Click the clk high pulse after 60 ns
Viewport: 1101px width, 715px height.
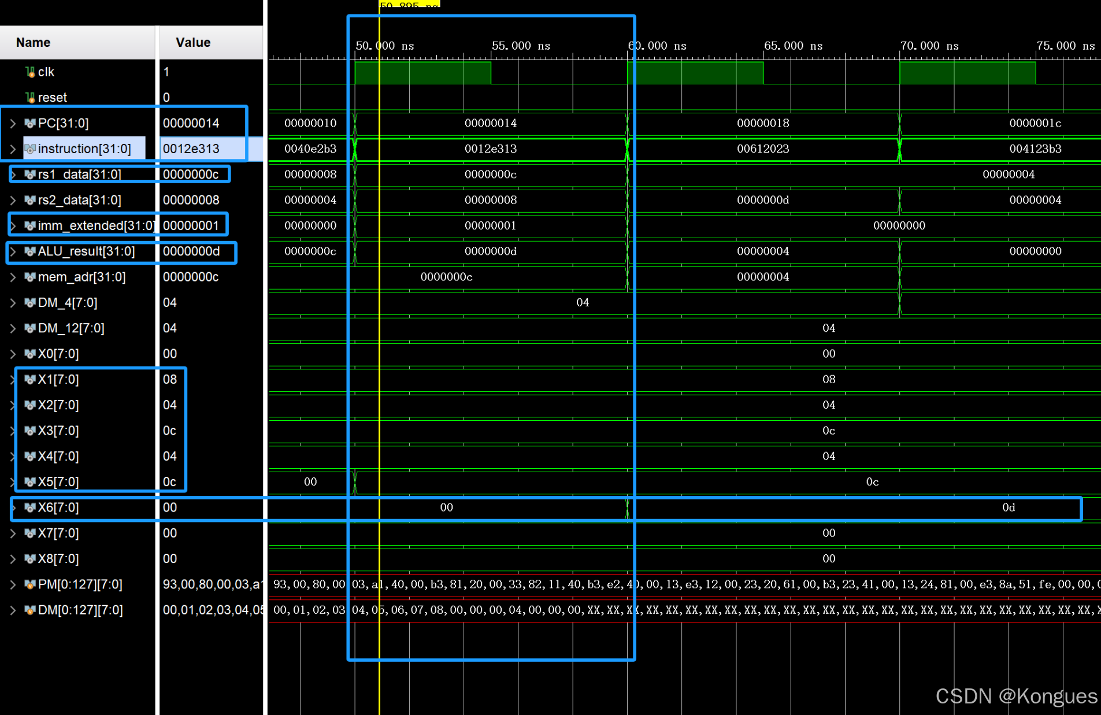[695, 73]
